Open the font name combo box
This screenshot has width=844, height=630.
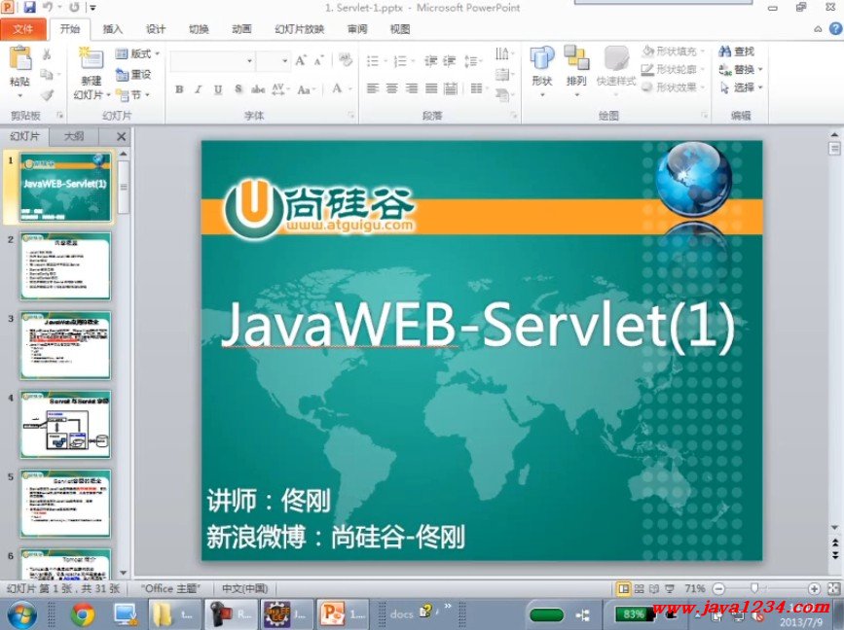(212, 61)
